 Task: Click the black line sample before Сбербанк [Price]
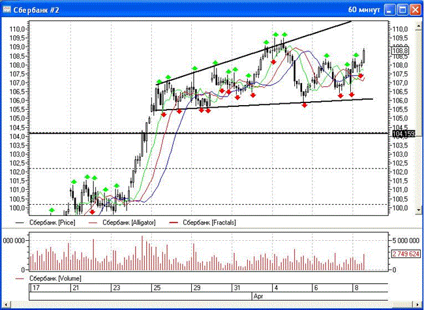[20, 223]
